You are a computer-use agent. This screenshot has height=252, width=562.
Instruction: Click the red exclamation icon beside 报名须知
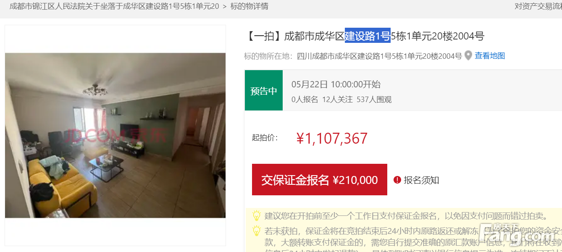point(397,180)
